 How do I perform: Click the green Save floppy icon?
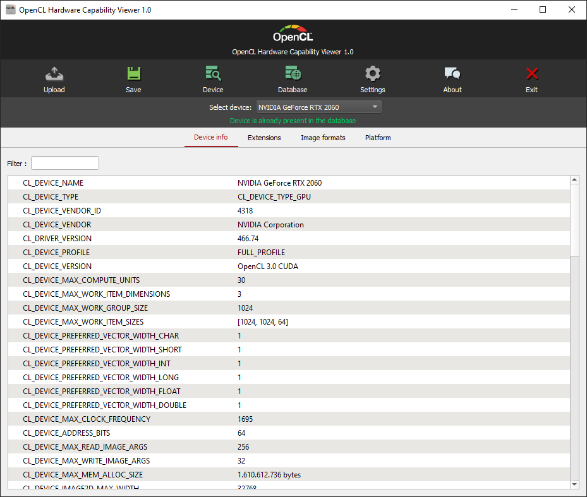click(x=134, y=74)
